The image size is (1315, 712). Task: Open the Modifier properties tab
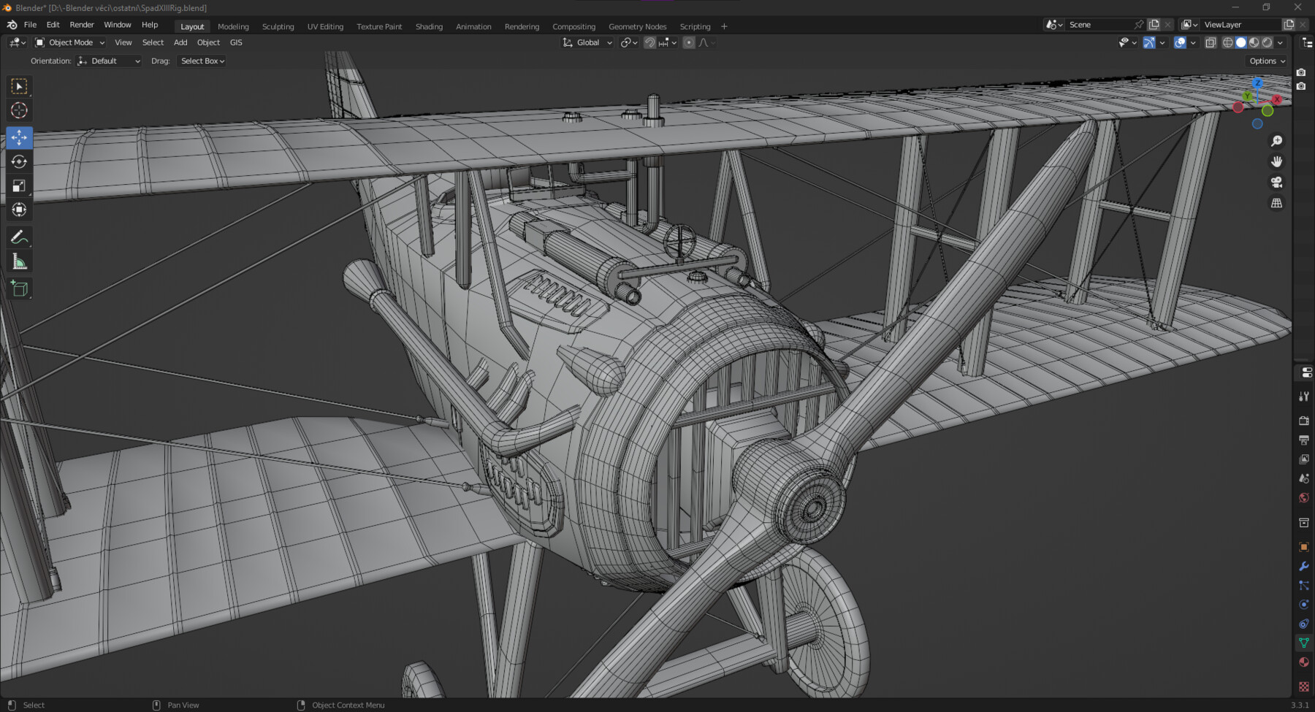1304,566
